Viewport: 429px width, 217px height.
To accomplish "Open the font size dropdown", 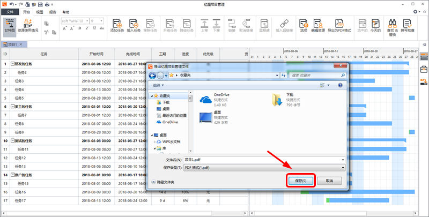I will (x=101, y=21).
